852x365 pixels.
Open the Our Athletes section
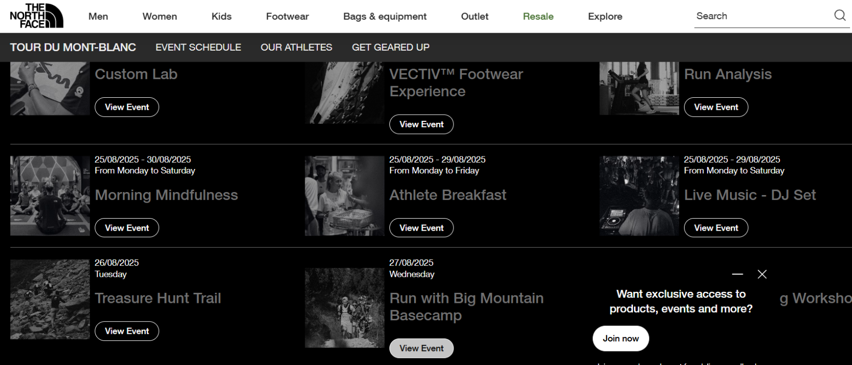[296, 47]
